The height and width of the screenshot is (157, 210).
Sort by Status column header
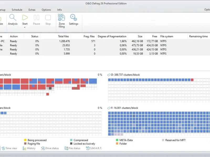35,36
